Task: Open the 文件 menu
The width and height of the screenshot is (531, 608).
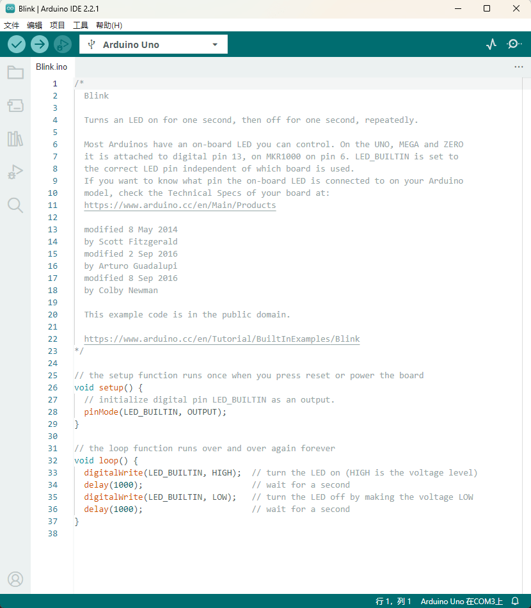Action: click(12, 25)
